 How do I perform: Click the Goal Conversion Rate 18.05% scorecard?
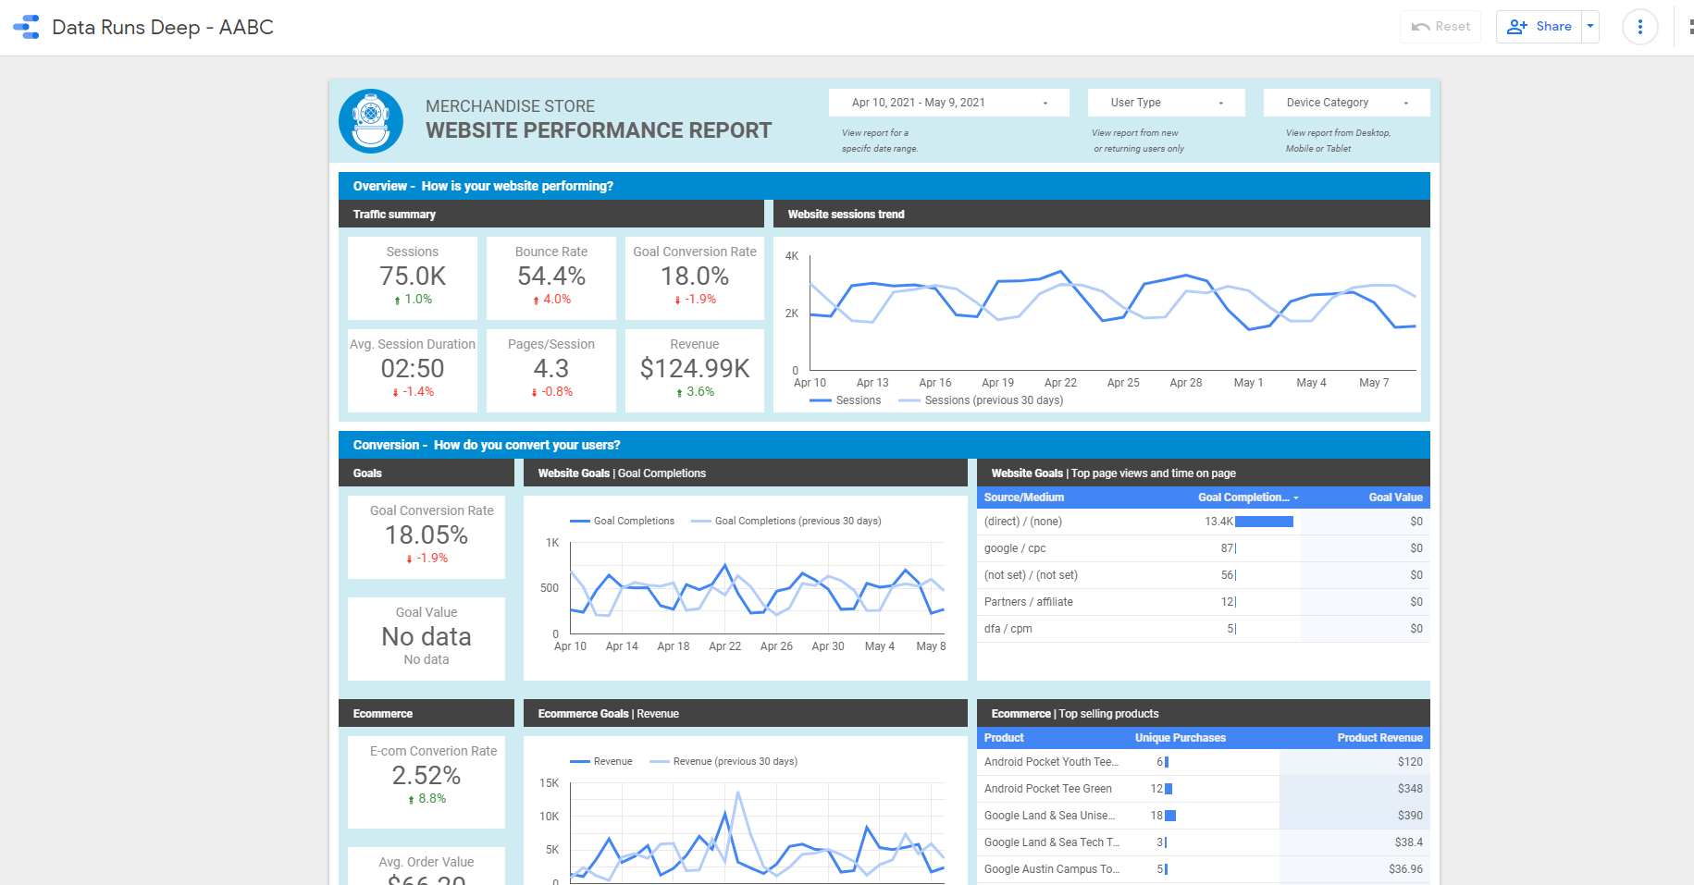point(426,536)
